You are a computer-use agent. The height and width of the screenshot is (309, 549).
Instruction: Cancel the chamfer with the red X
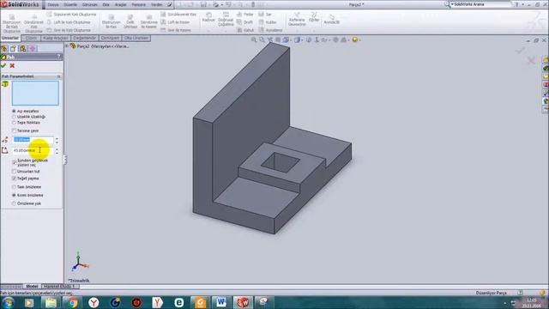12,65
